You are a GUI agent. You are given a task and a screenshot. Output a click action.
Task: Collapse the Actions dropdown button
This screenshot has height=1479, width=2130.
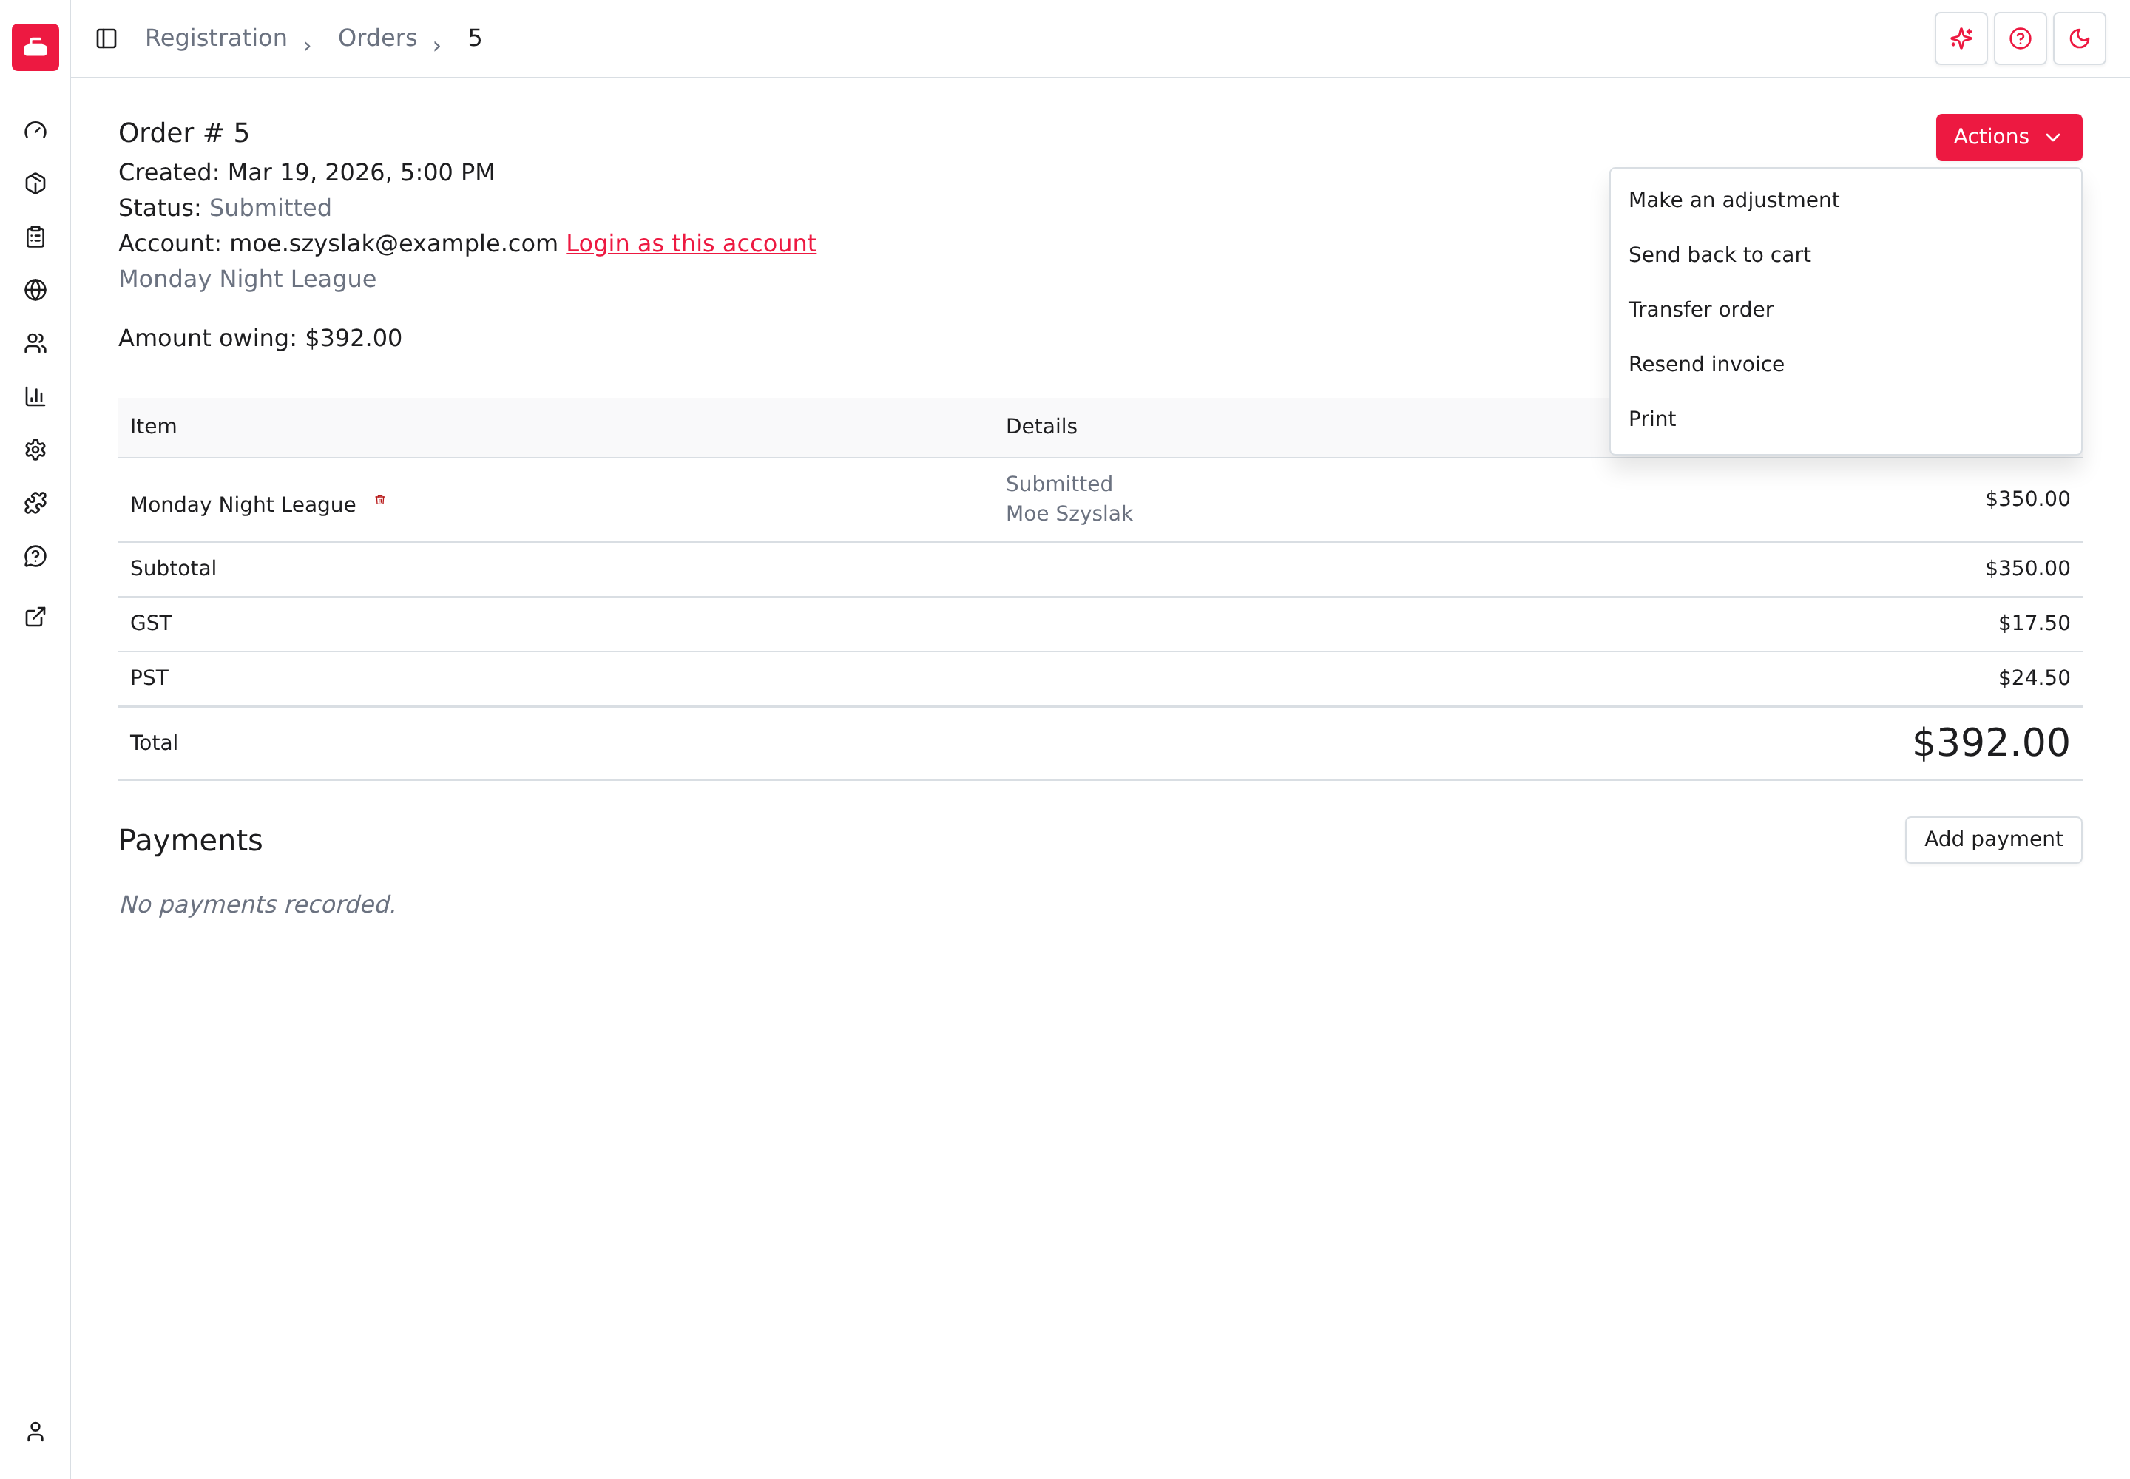pyautogui.click(x=2009, y=137)
